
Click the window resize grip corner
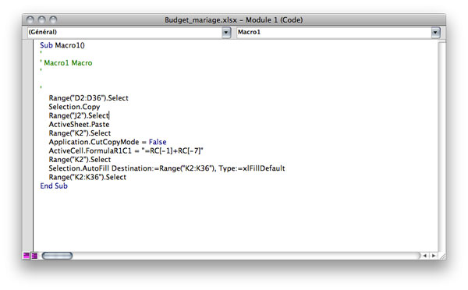(442, 256)
